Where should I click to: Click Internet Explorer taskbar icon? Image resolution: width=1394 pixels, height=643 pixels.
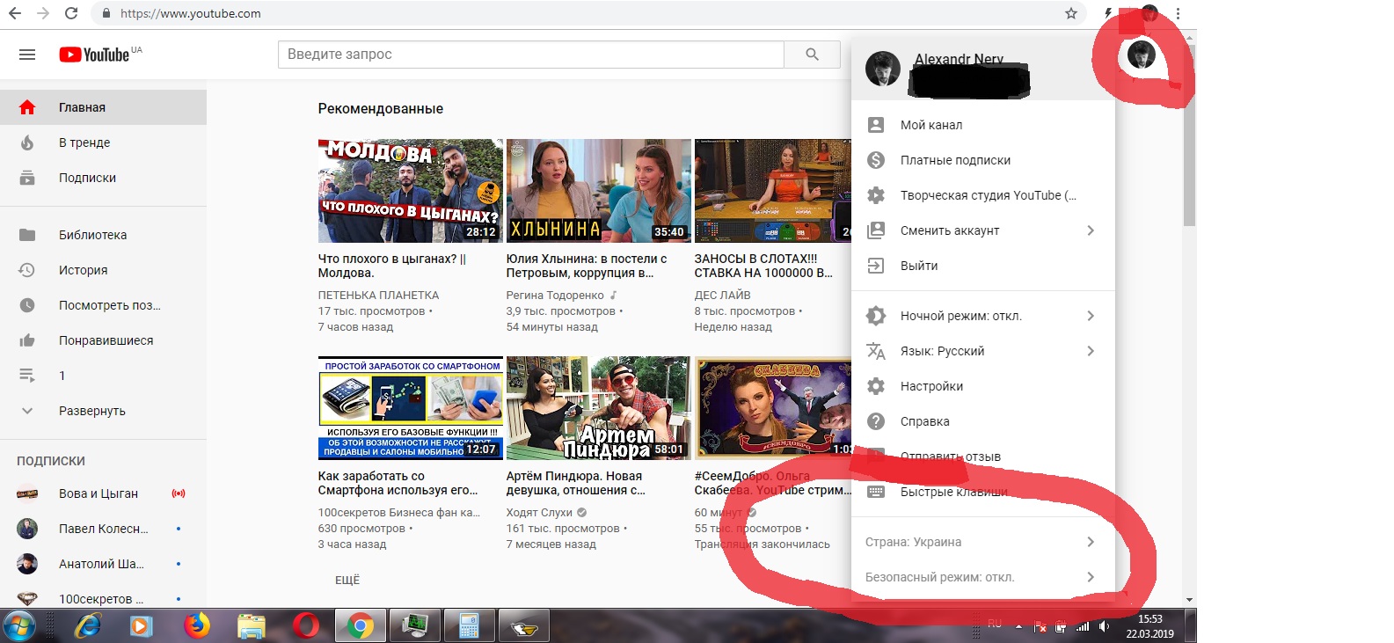click(x=88, y=625)
